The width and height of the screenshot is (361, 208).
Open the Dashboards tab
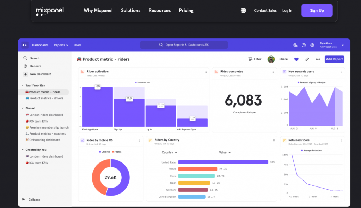[x=40, y=45]
